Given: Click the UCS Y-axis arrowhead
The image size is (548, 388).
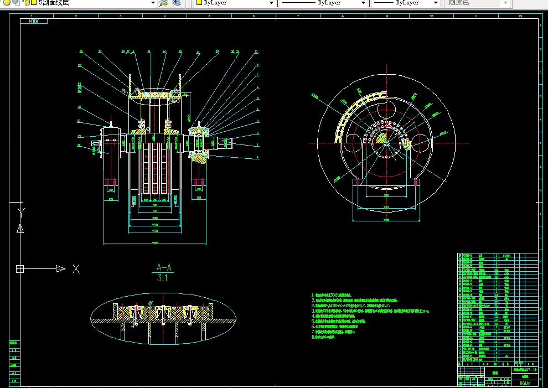Looking at the screenshot, I should pos(20,228).
